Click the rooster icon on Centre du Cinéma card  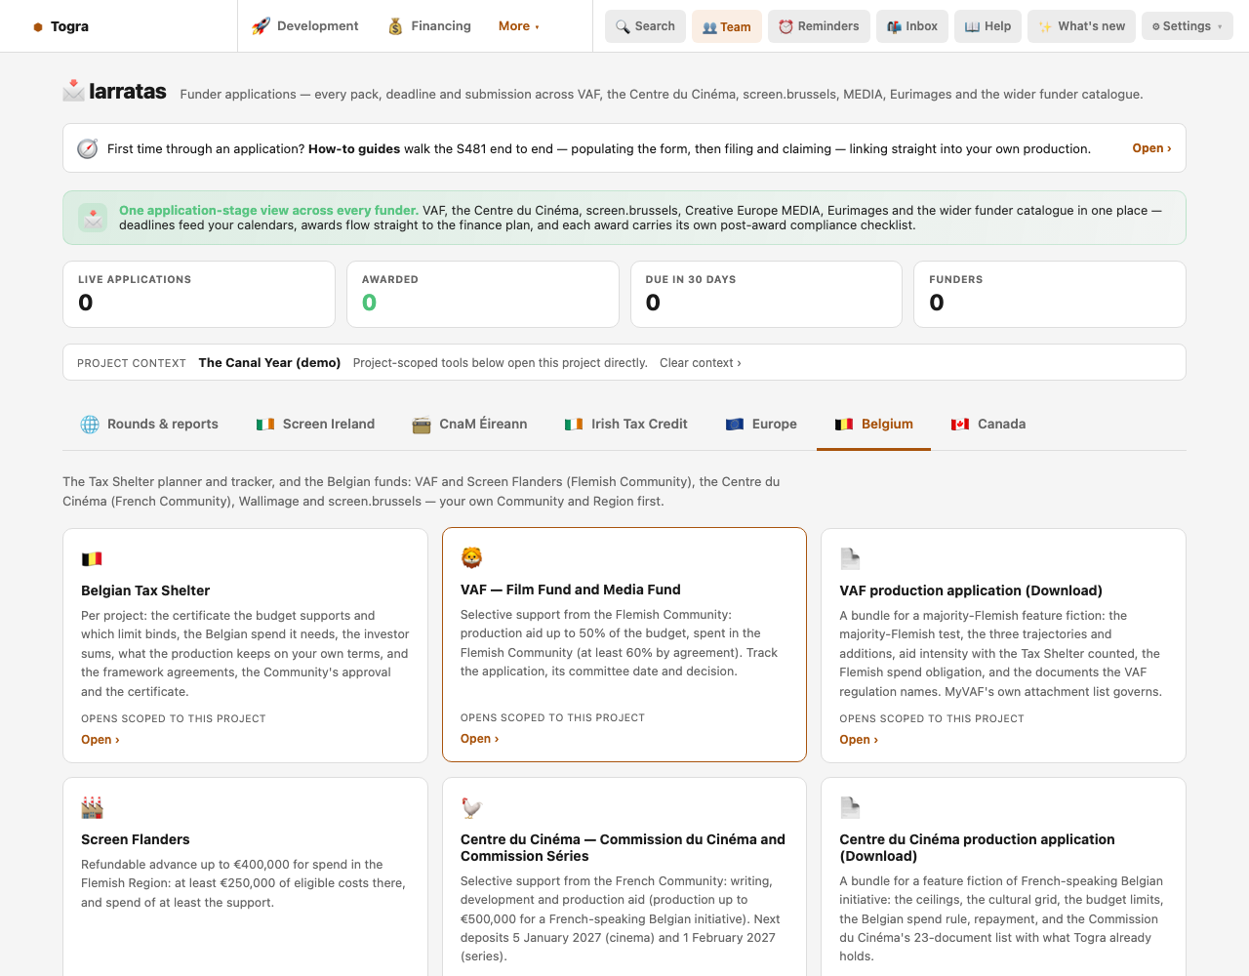tap(471, 807)
